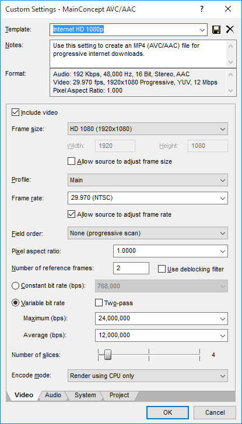This screenshot has height=424, width=242.
Task: Click the Number of slices slider handle
Action: click(108, 355)
